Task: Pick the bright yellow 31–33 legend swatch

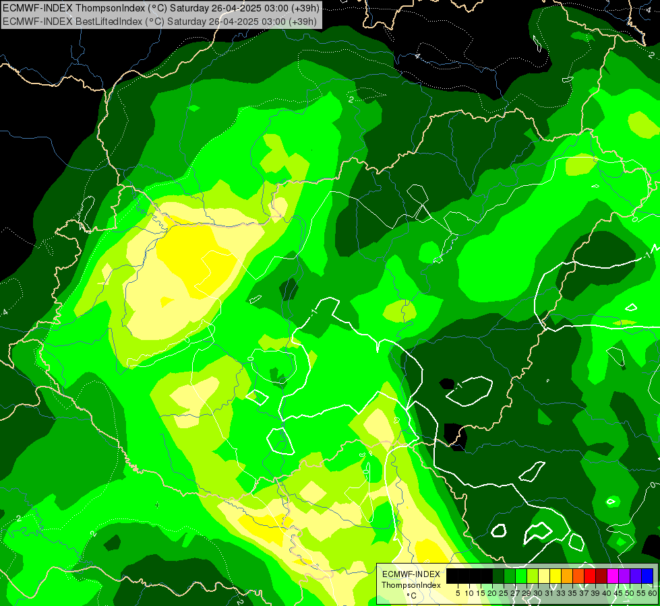Action: 556,576
